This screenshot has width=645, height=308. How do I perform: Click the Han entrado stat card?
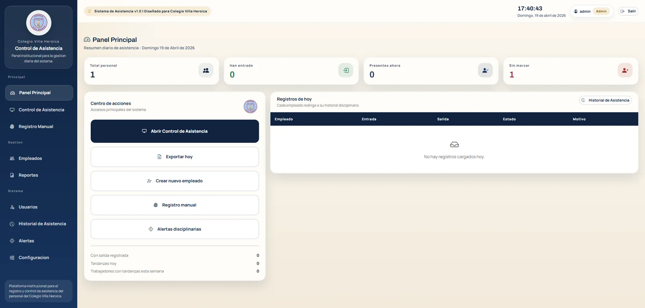(291, 71)
